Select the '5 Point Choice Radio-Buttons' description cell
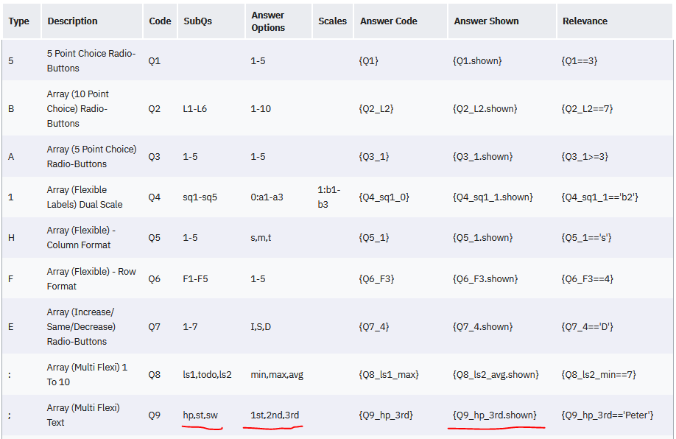This screenshot has height=439, width=676. coord(91,60)
